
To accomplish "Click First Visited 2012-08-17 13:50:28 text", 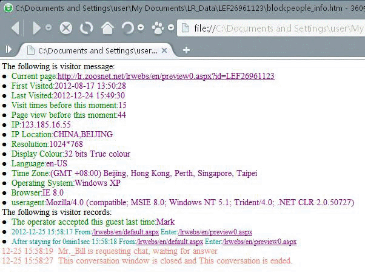I will [69, 86].
